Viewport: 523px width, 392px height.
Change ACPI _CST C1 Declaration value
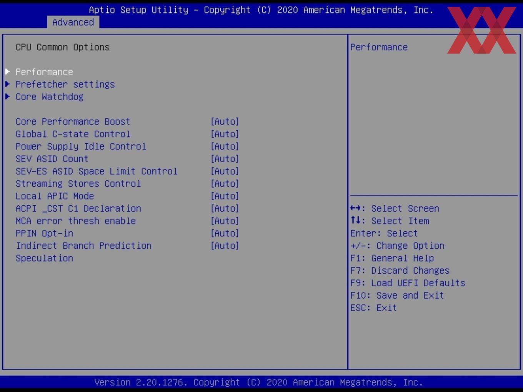pyautogui.click(x=225, y=208)
